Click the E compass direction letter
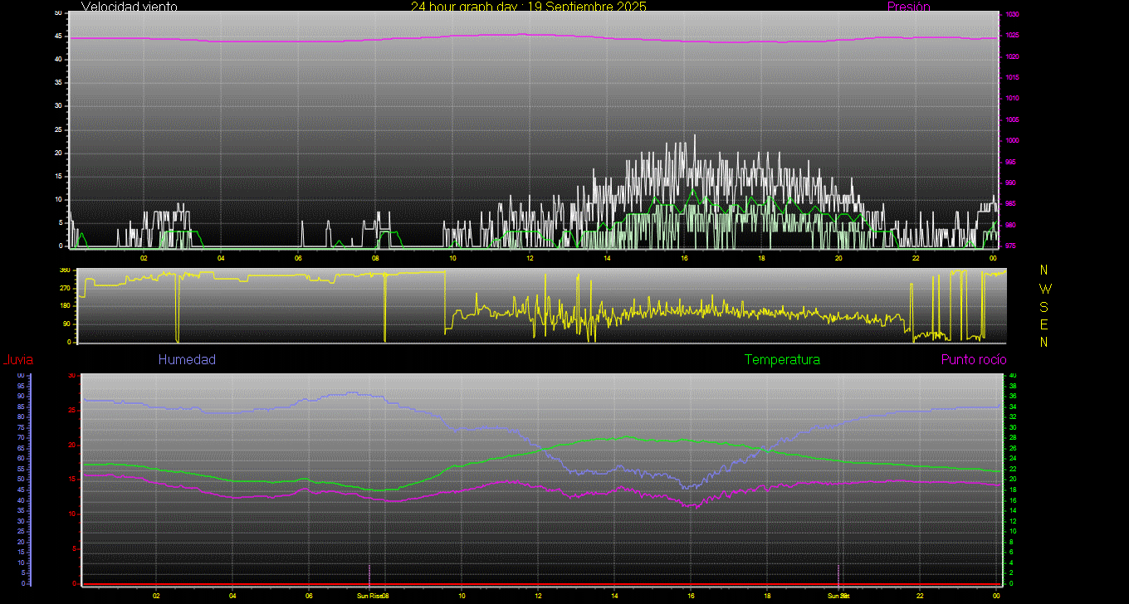 pos(1044,324)
